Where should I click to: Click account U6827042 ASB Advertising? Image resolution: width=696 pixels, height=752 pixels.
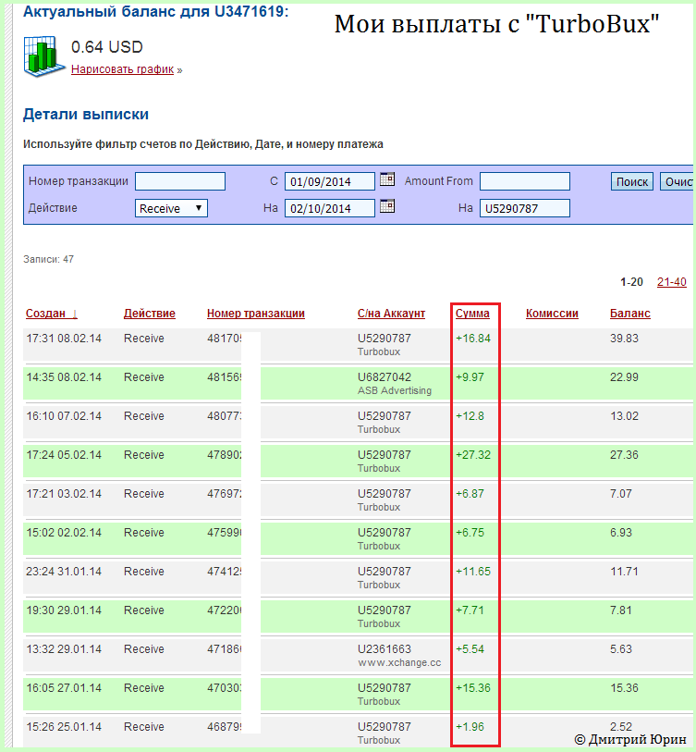click(395, 384)
